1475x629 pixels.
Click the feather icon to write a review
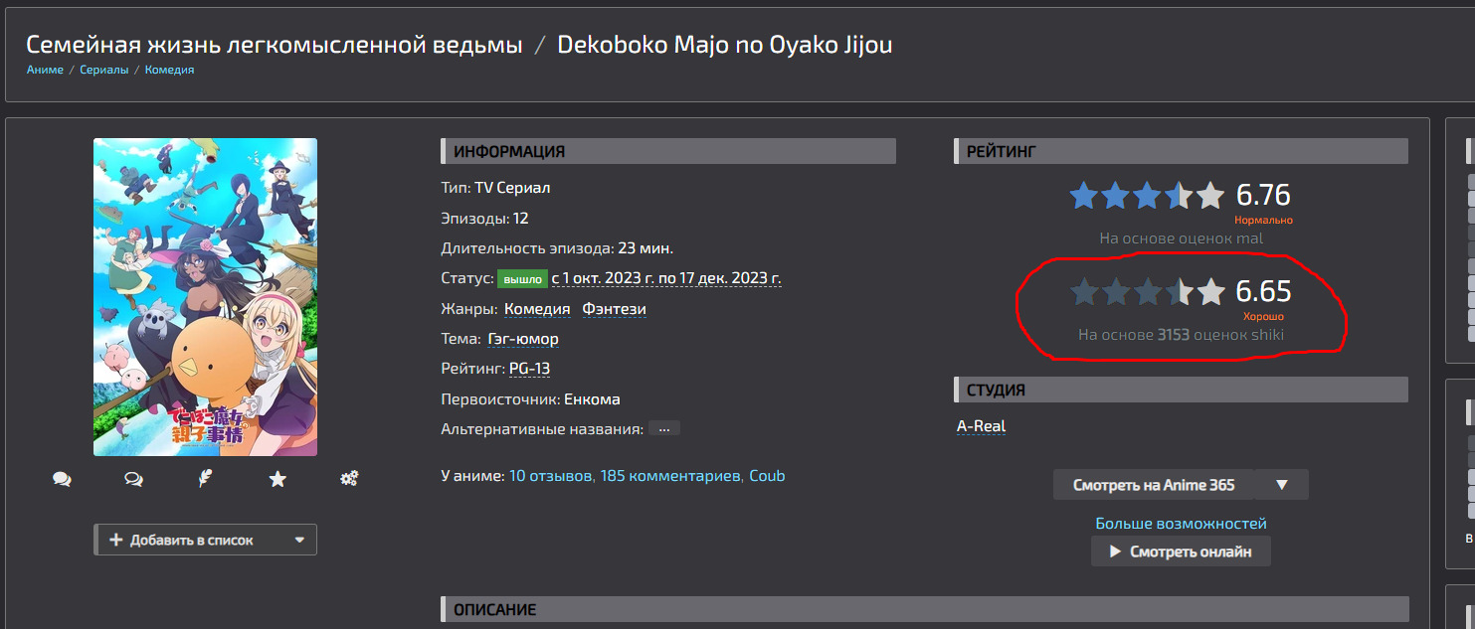205,479
